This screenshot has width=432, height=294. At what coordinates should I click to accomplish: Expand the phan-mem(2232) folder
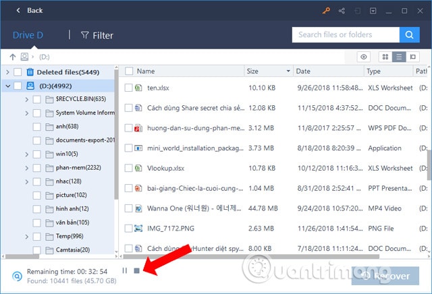click(27, 168)
